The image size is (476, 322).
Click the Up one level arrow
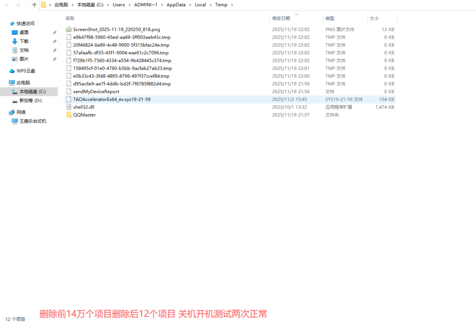(x=34, y=5)
